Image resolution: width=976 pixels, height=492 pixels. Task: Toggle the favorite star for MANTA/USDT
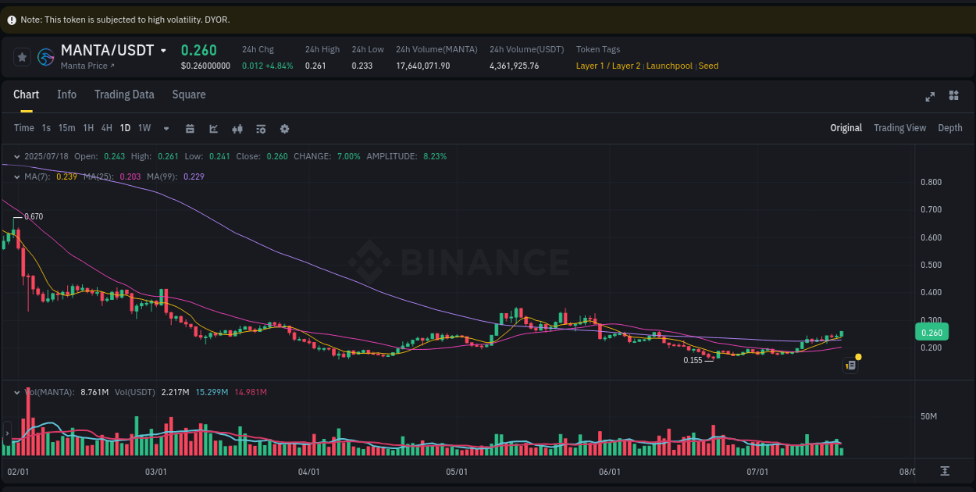22,57
